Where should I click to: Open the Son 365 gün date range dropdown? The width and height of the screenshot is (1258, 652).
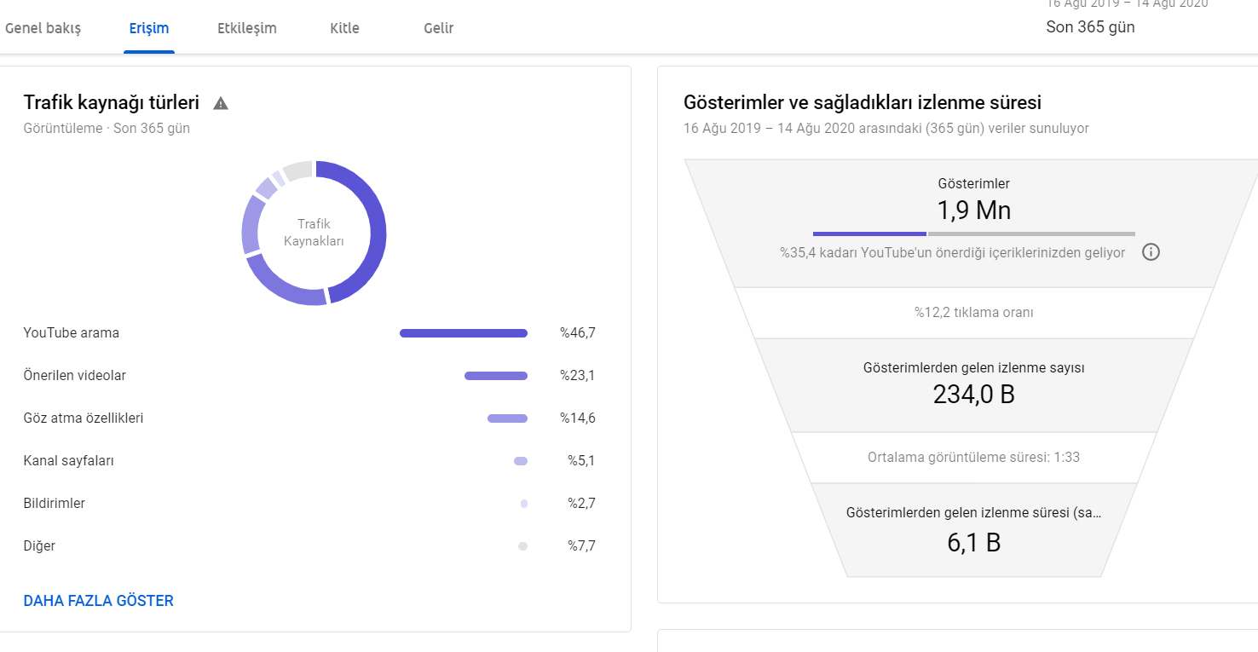[x=1090, y=26]
